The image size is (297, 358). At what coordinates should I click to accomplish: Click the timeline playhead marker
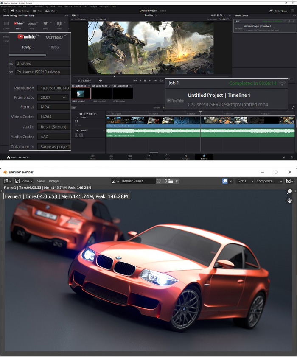(x=200, y=112)
